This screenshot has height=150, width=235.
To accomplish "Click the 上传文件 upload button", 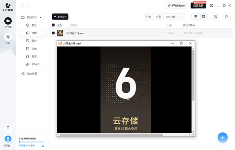I will click(x=60, y=16).
